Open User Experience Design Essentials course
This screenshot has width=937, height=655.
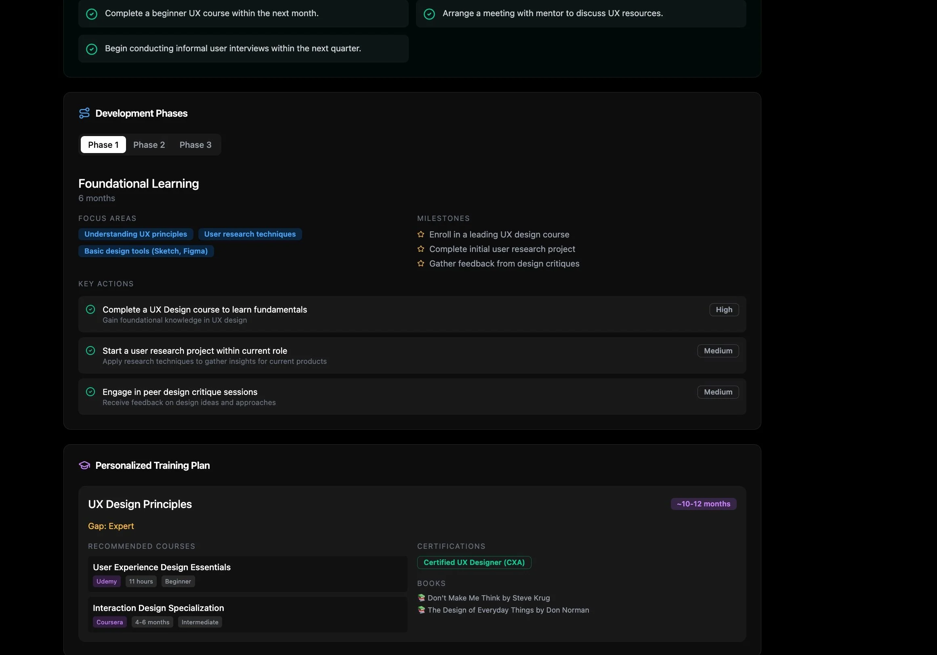162,567
